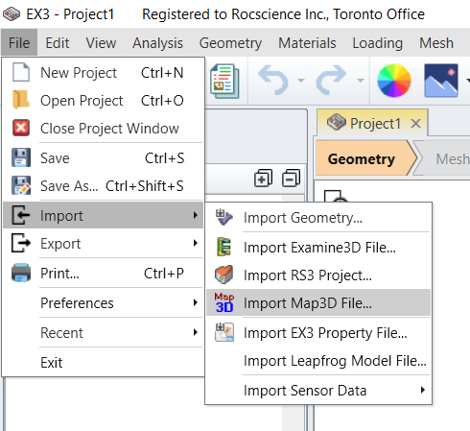Select Import EX3 Property File... entry
This screenshot has width=470, height=431.
[318, 332]
